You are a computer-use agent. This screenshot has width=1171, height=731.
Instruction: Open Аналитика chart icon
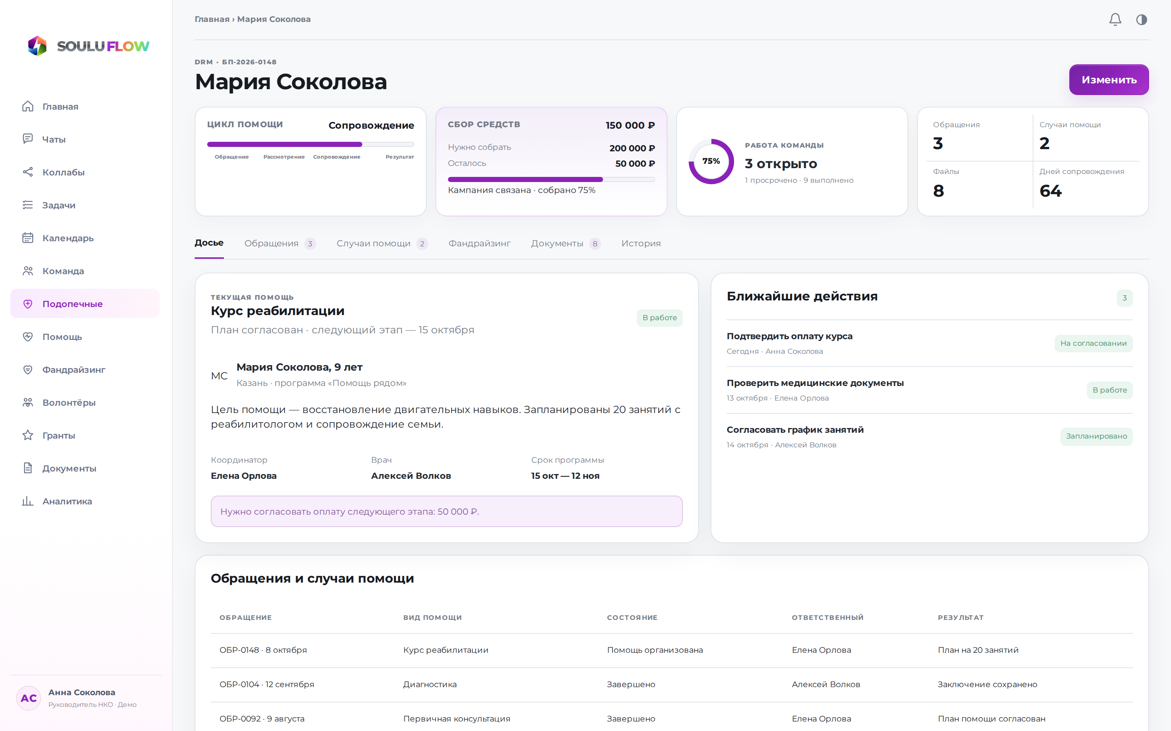[x=27, y=501]
